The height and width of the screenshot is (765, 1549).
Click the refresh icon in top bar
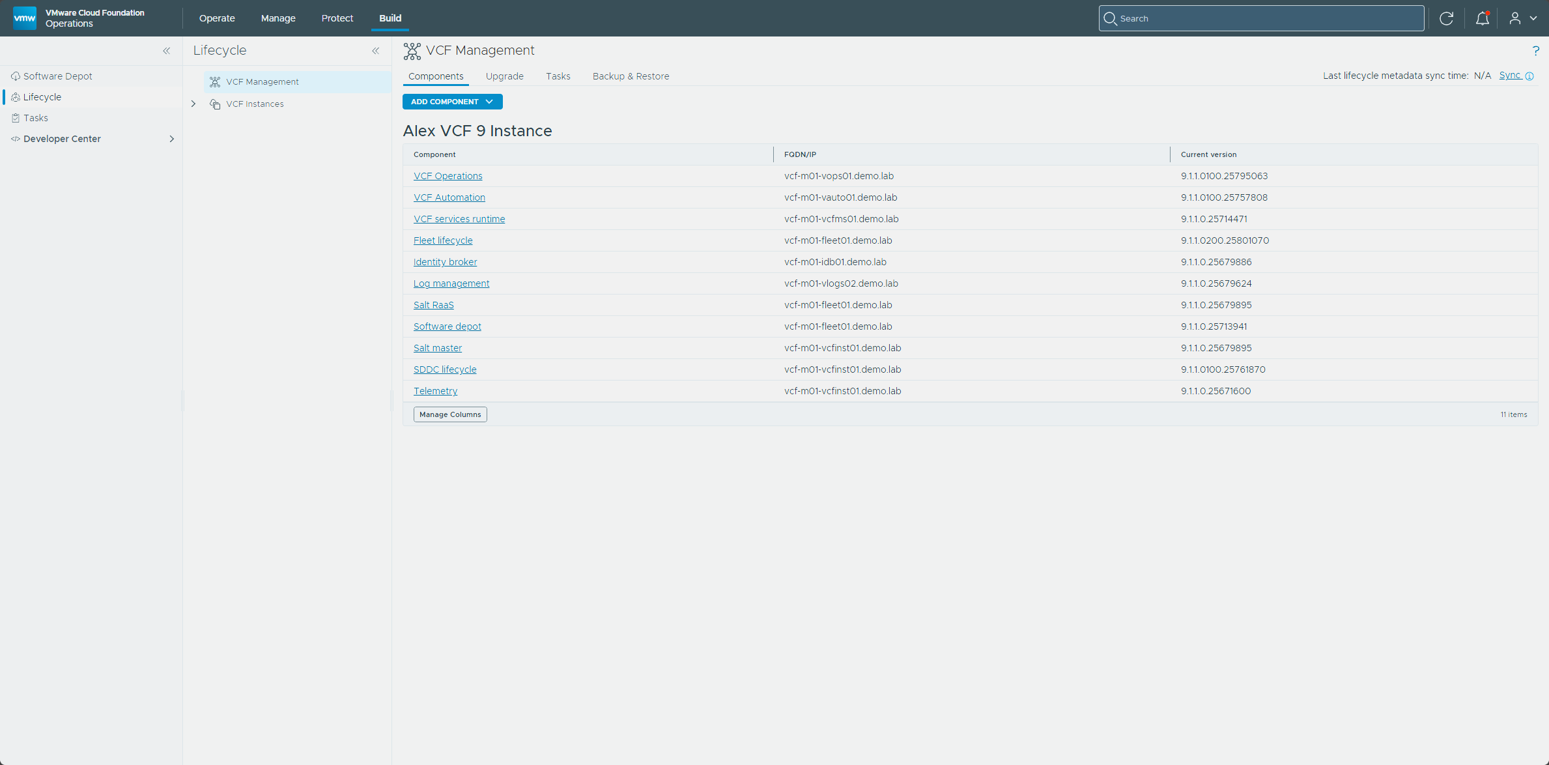[1446, 18]
